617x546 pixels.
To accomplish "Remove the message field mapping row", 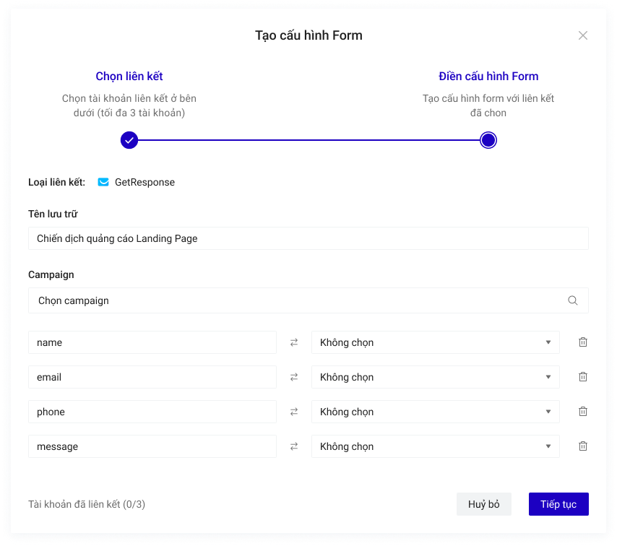I will click(582, 446).
